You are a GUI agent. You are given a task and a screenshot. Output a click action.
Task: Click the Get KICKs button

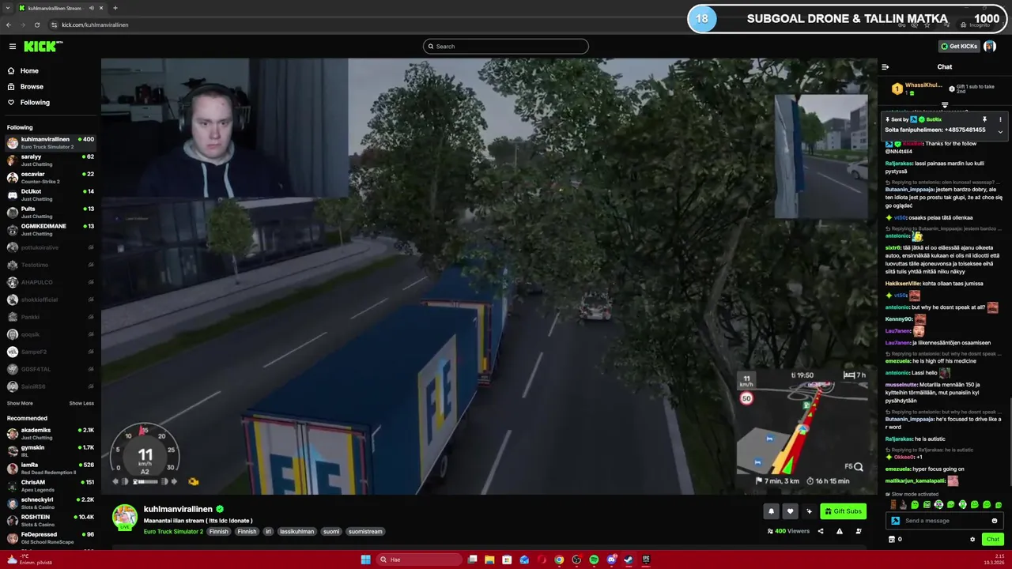tap(959, 46)
